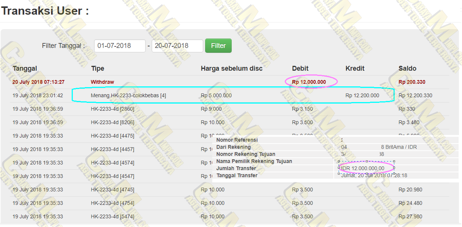This screenshot has height=227, width=462.
Task: Click the Rp 12.000.000 withdraw debit amount
Action: [x=309, y=82]
